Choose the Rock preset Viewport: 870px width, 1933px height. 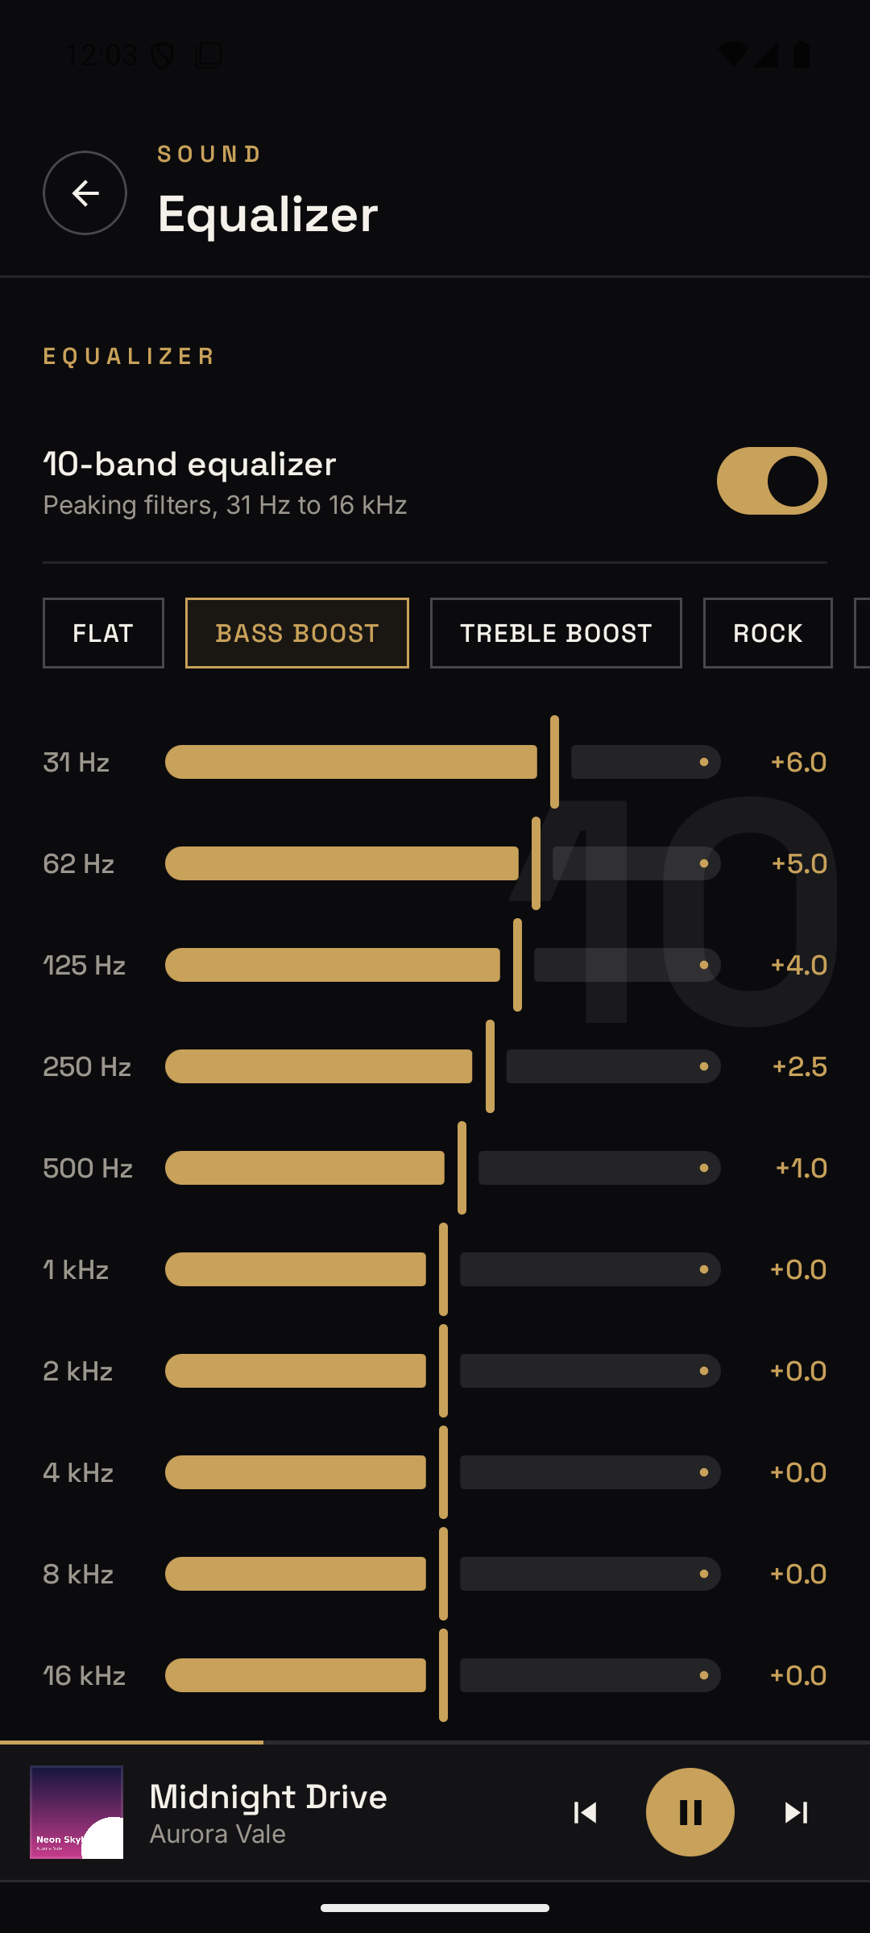coord(768,633)
